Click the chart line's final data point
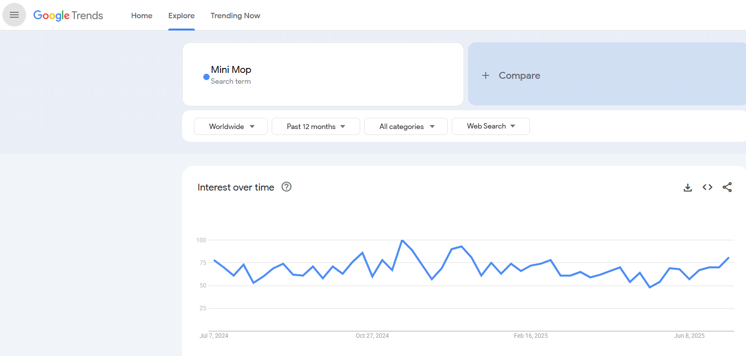Viewport: 746px width, 356px height. 729,258
